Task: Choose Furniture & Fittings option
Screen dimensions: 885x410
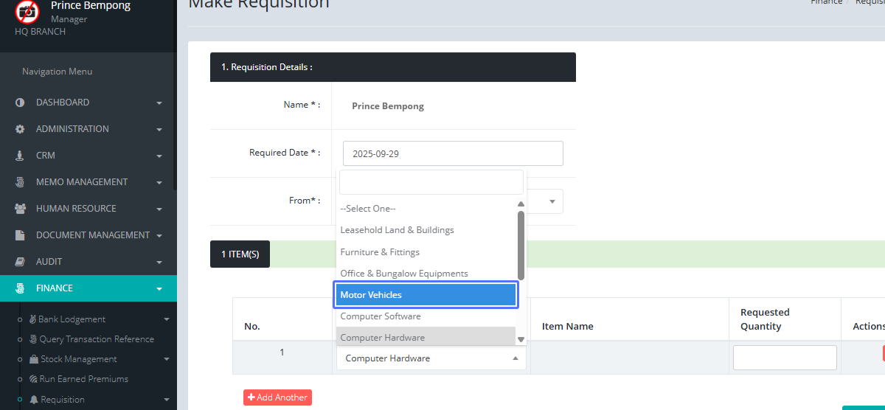Action: point(380,252)
